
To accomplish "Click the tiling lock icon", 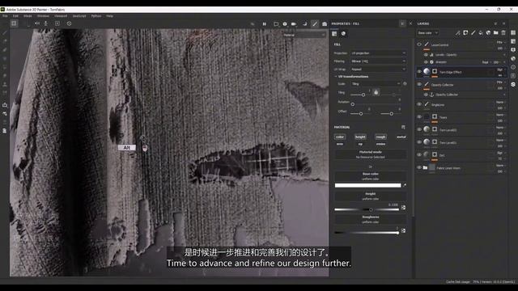I will pyautogui.click(x=376, y=93).
